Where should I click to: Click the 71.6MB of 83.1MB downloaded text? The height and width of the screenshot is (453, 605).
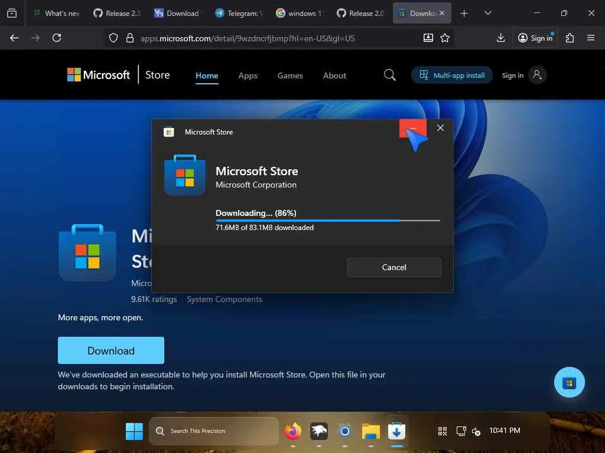pyautogui.click(x=265, y=228)
